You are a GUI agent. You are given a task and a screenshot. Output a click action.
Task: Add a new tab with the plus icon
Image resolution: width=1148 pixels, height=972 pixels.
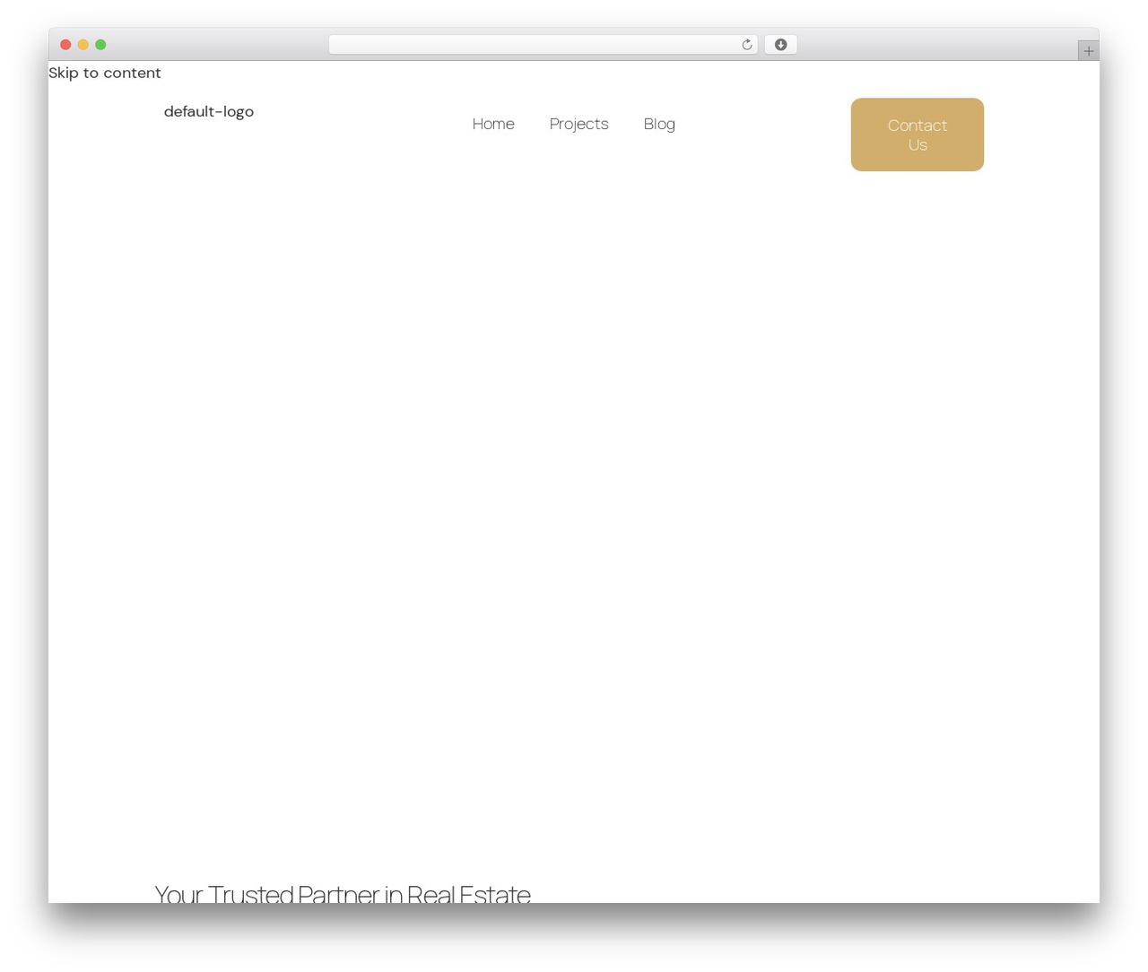[x=1088, y=51]
